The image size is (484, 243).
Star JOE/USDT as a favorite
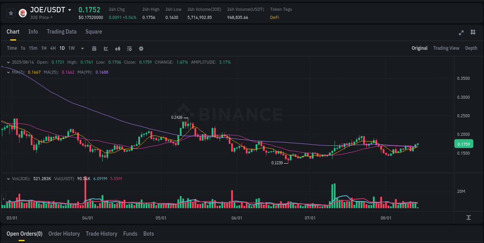click(11, 13)
